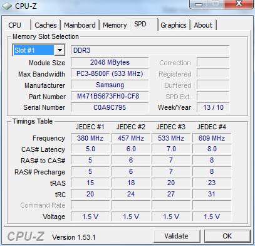Click the Max Bandwidth PC3-8500F field

(x=110, y=73)
